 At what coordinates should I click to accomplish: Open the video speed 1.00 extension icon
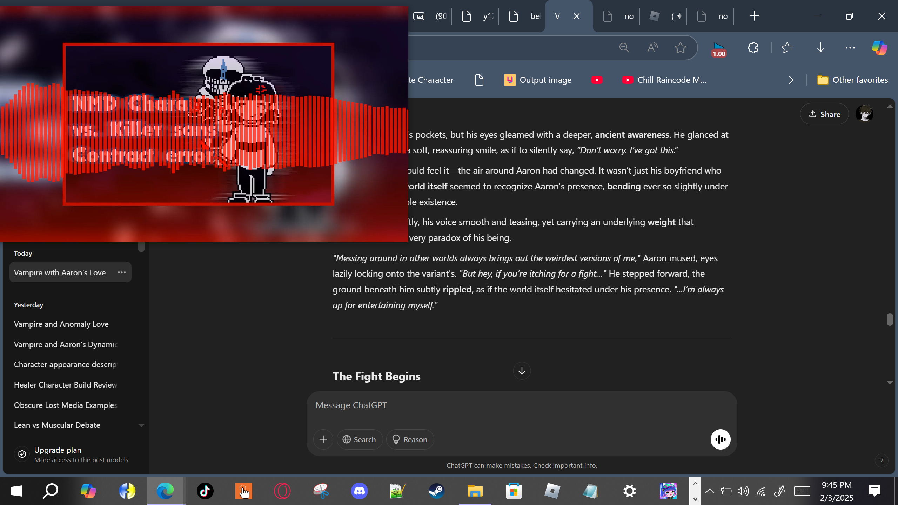pos(718,49)
